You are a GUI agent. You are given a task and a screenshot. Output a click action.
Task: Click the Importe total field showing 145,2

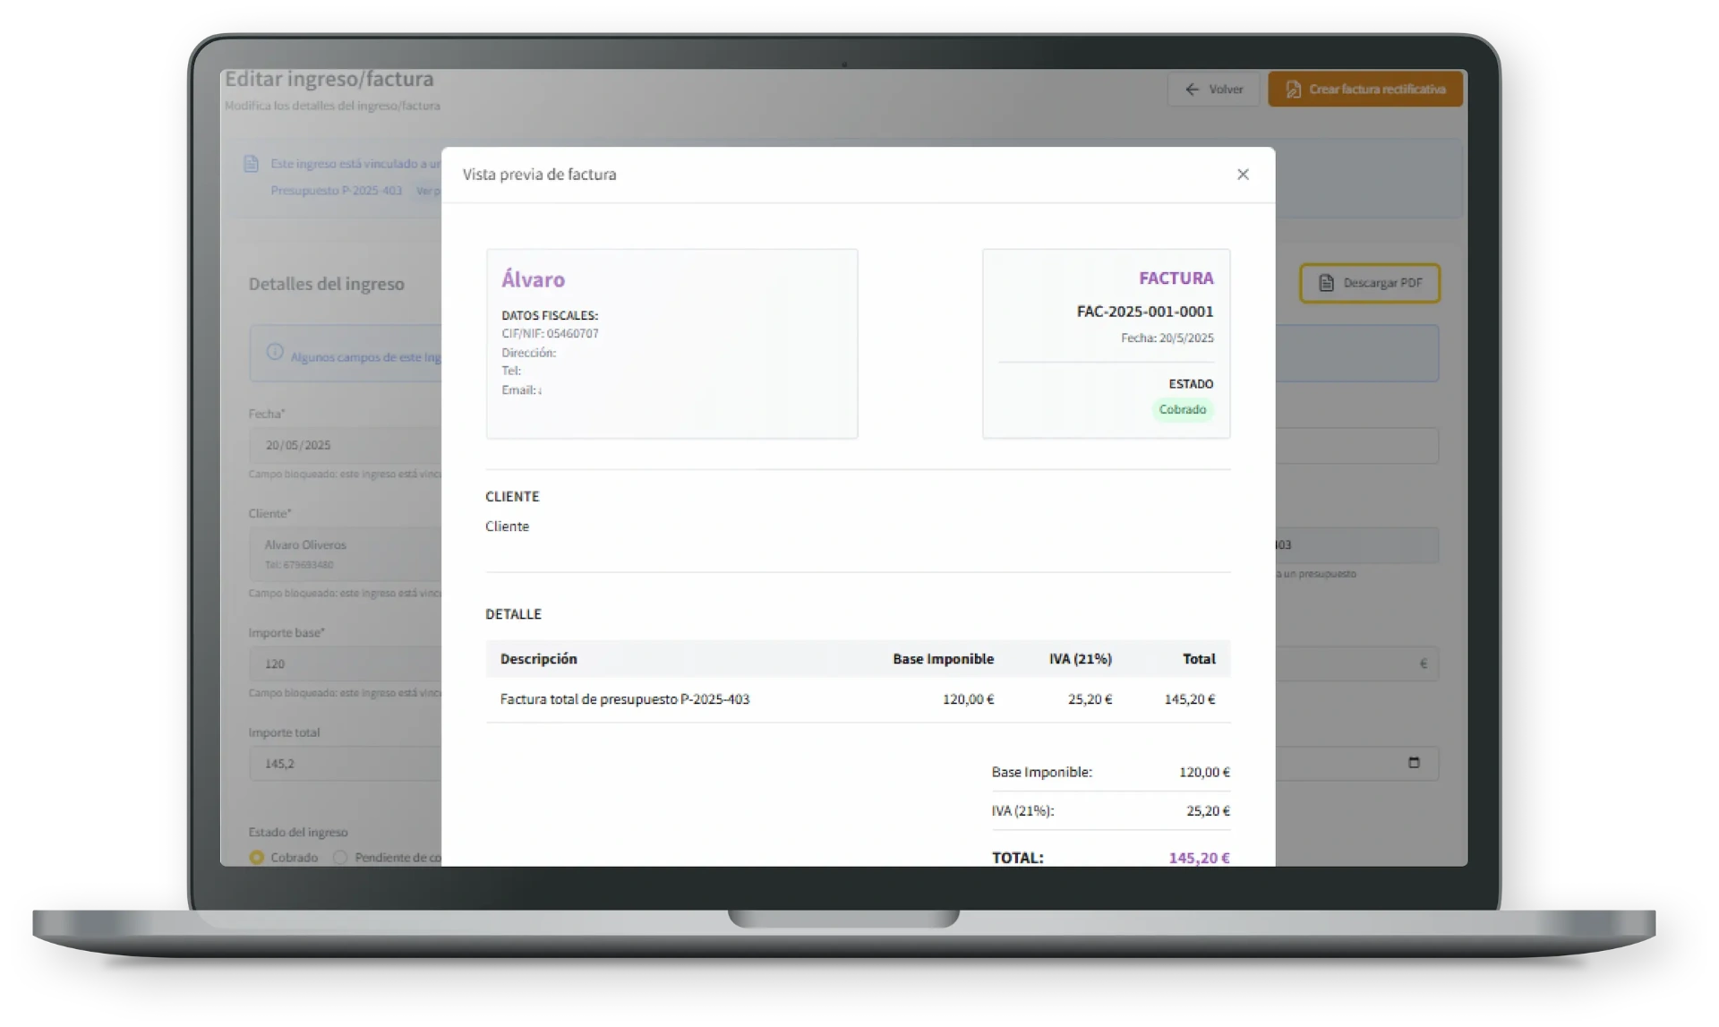click(x=346, y=764)
